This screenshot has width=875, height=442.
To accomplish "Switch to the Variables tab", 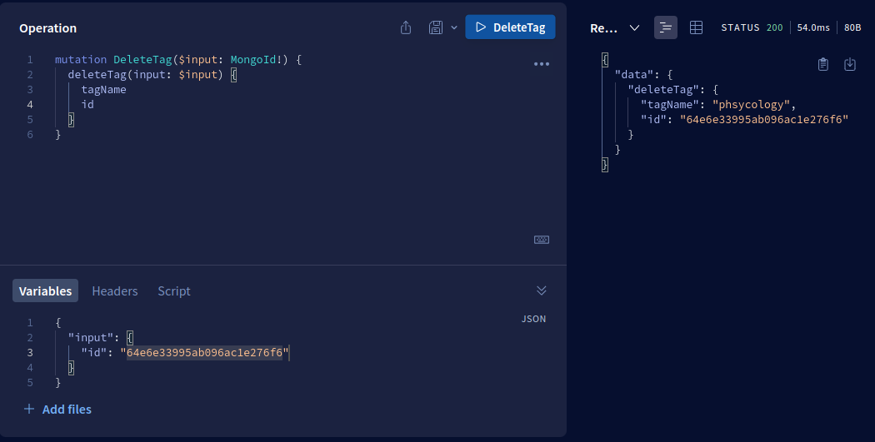I will 45,291.
